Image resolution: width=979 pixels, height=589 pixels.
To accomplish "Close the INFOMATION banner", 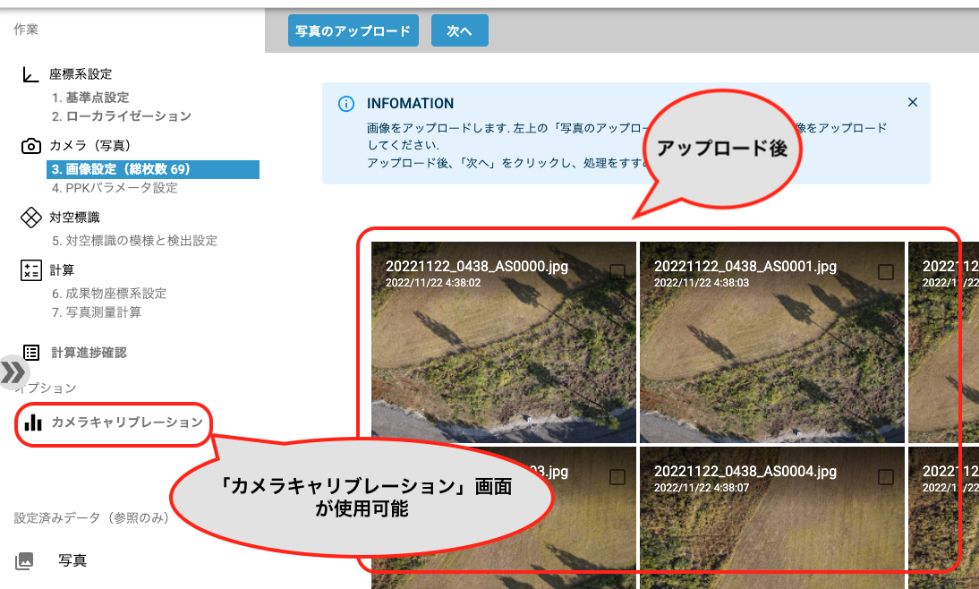I will click(912, 102).
